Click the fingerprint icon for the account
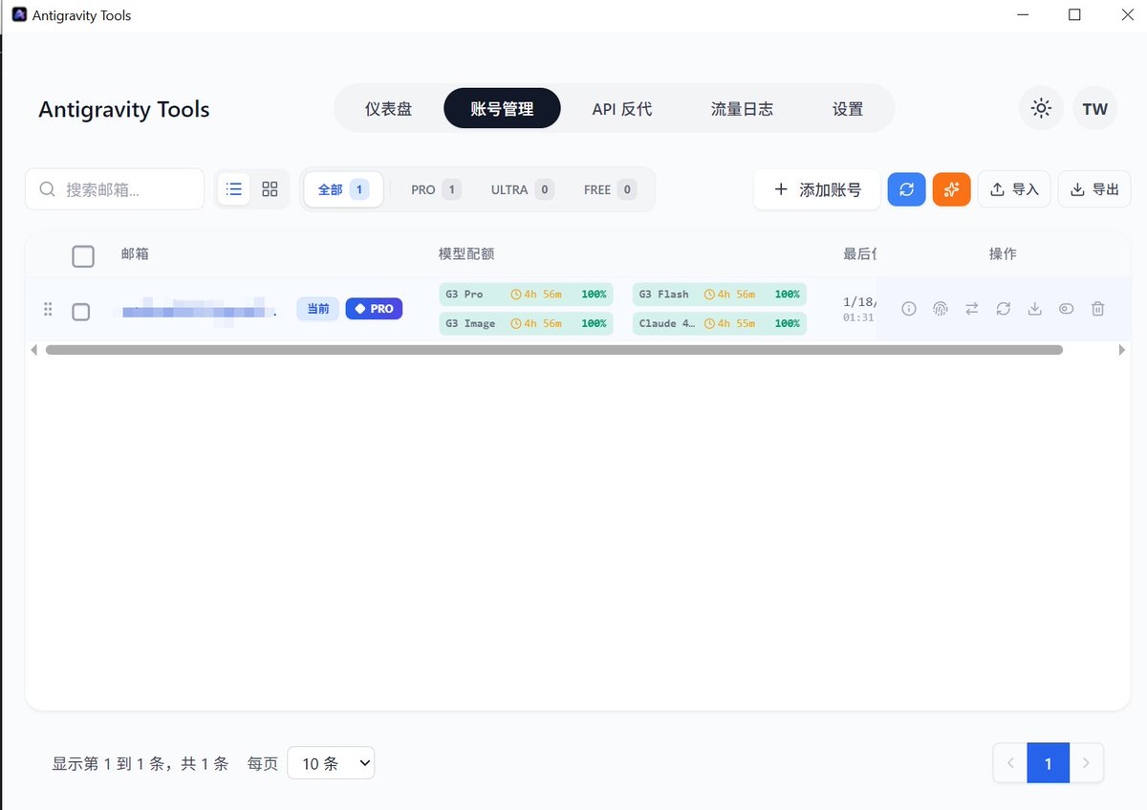The image size is (1147, 810). click(x=940, y=309)
